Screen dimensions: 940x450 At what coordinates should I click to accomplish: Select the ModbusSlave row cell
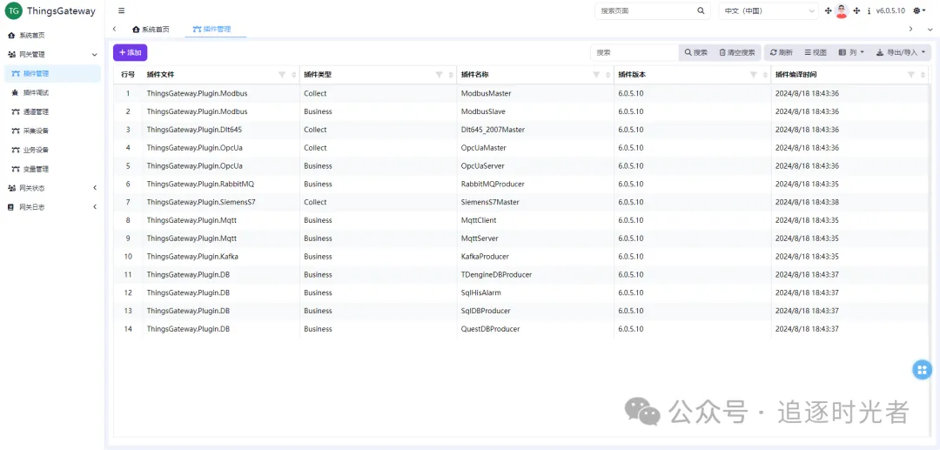coord(535,111)
